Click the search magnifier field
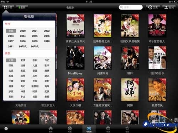Image resolution: width=178 pixels, height=133 pixels. (x=131, y=7)
